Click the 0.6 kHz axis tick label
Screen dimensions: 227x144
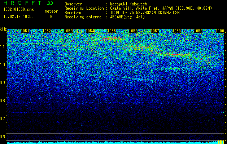pyautogui.click(x=3, y=137)
